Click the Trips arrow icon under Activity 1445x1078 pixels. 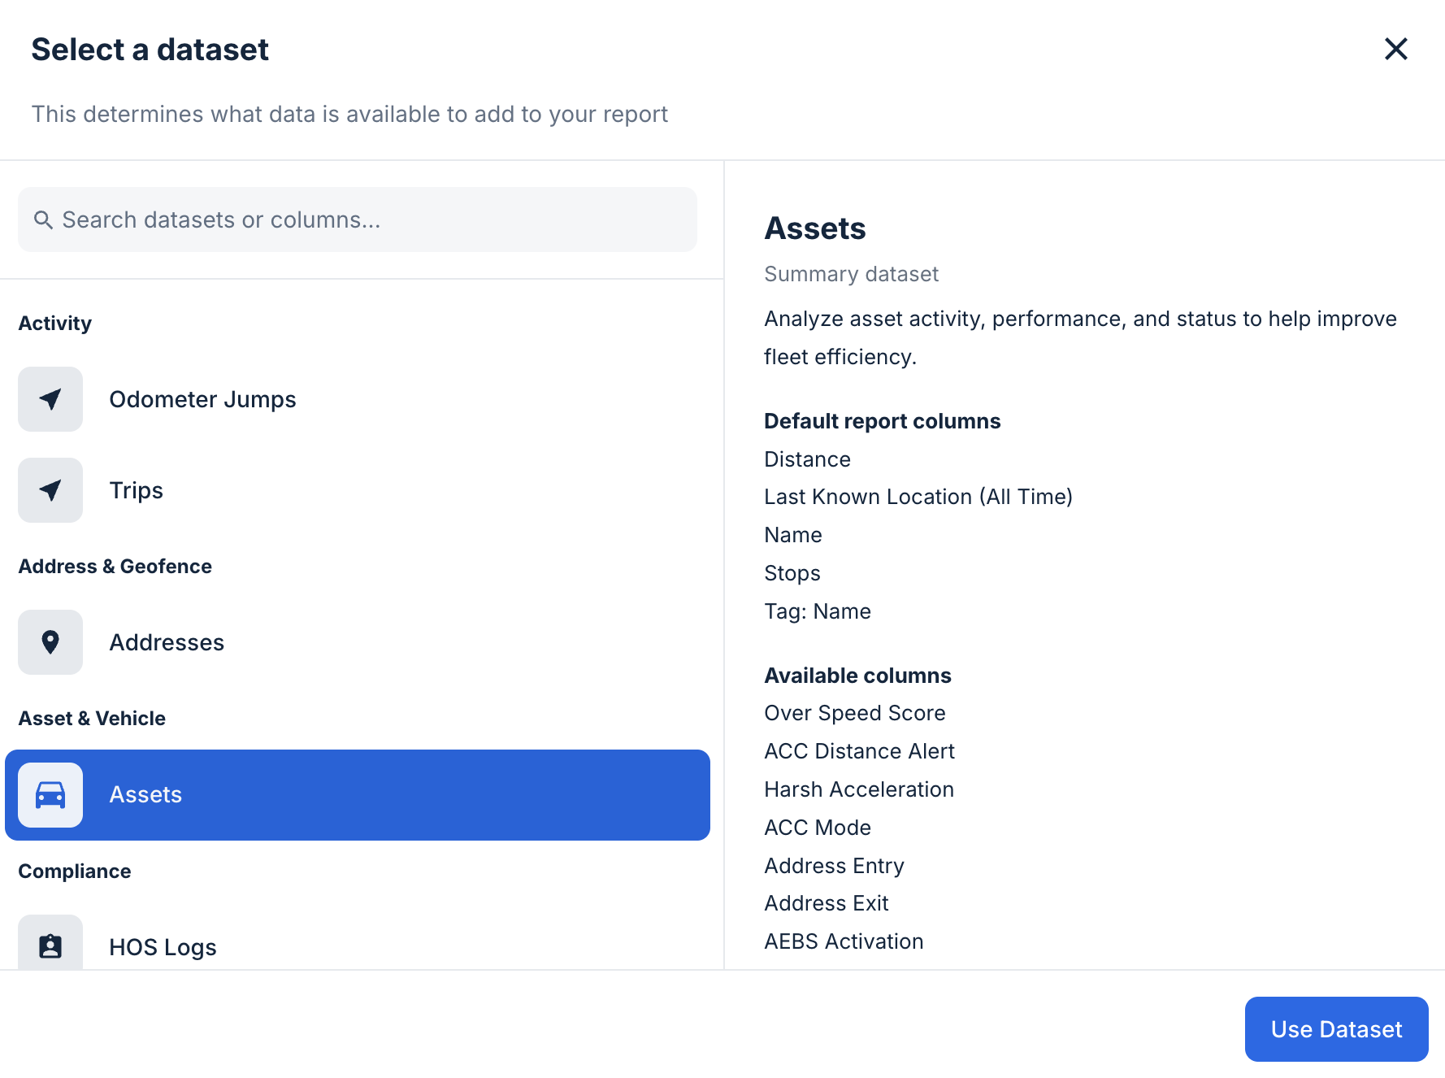pyautogui.click(x=50, y=490)
